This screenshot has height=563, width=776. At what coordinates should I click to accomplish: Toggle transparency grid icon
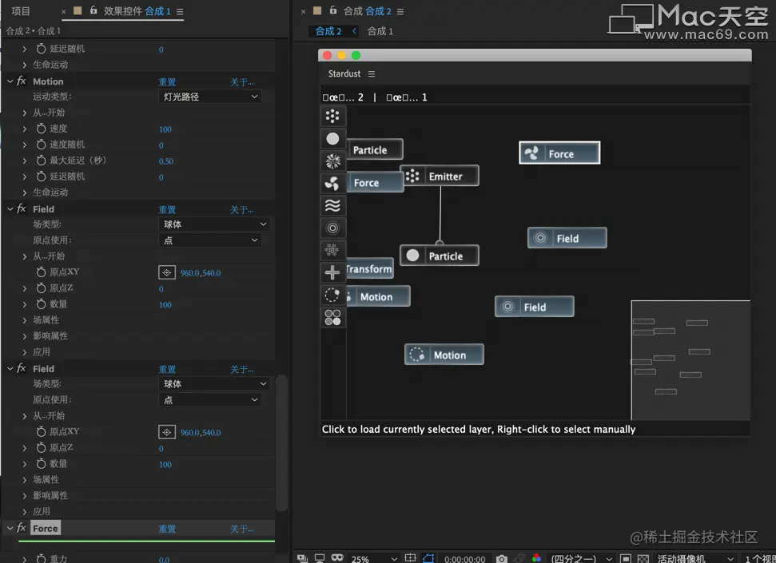point(643,558)
